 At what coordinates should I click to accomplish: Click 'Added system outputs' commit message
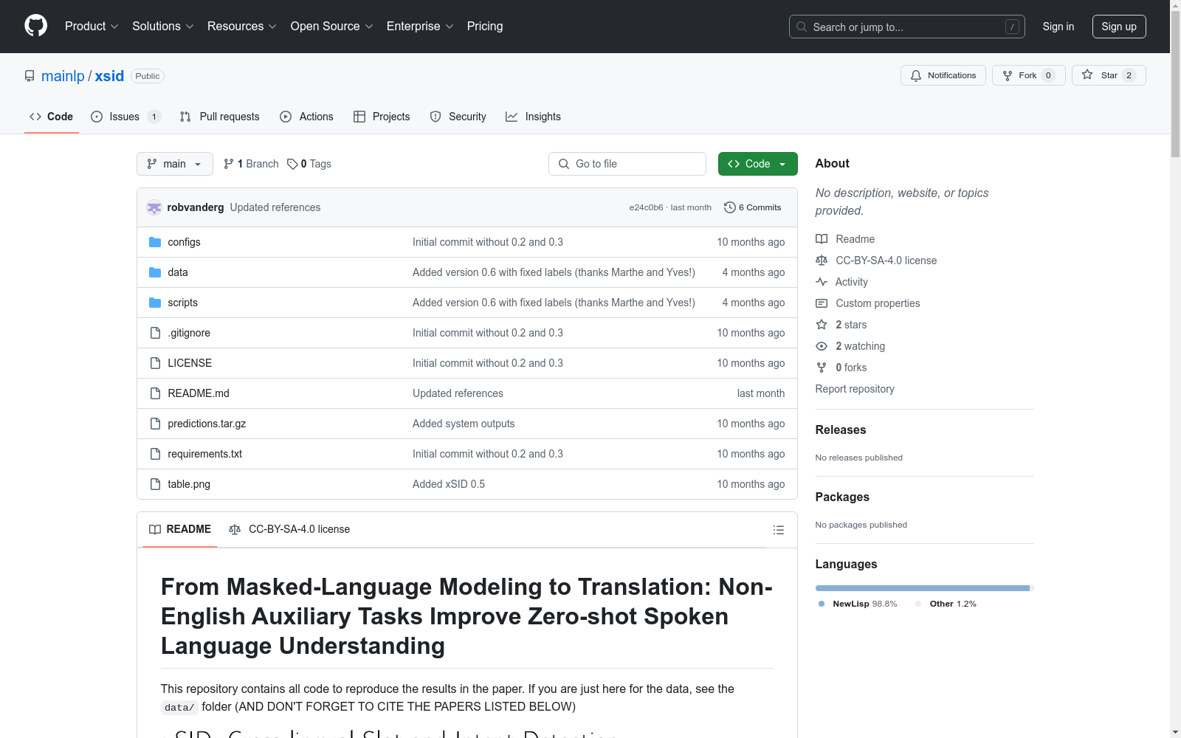[x=464, y=424]
